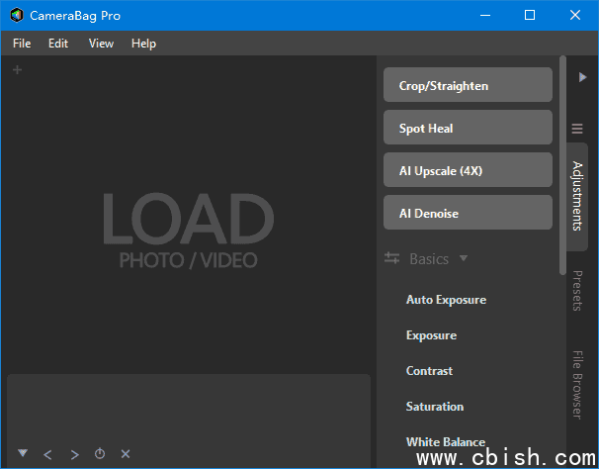The width and height of the screenshot is (599, 469).
Task: Add the Exposure adjustment
Action: click(431, 335)
